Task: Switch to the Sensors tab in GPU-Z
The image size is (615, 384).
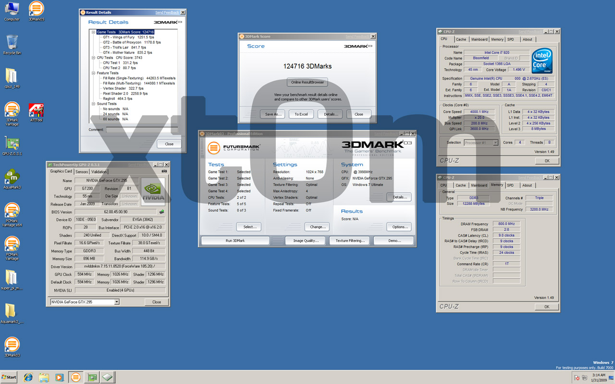Action: click(82, 171)
